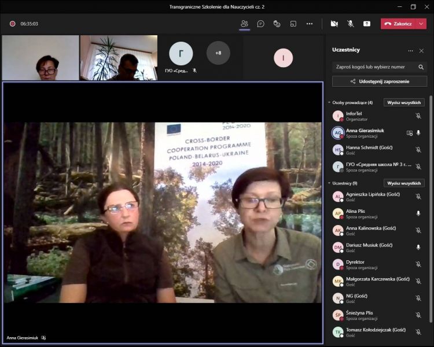Toggle the microphone mute in toolbar
434x347 pixels.
click(x=351, y=24)
